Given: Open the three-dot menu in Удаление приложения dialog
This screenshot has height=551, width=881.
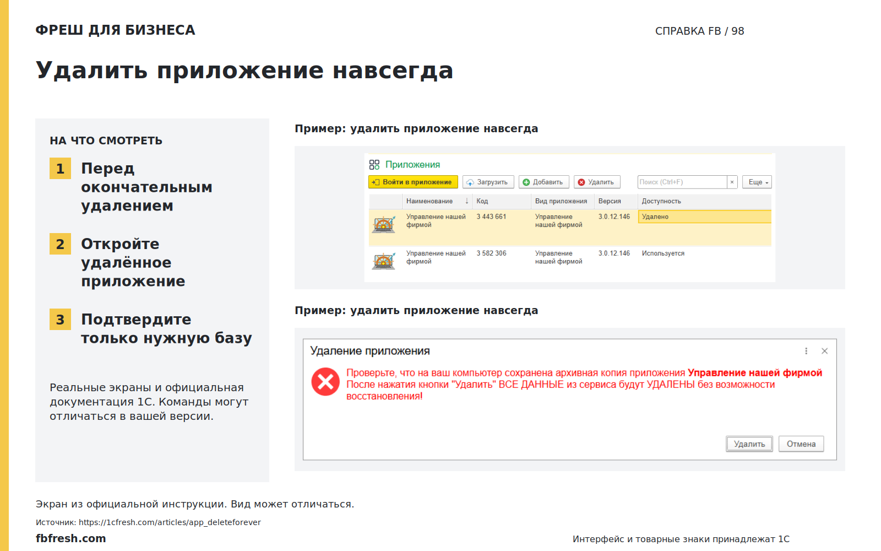Looking at the screenshot, I should [806, 351].
